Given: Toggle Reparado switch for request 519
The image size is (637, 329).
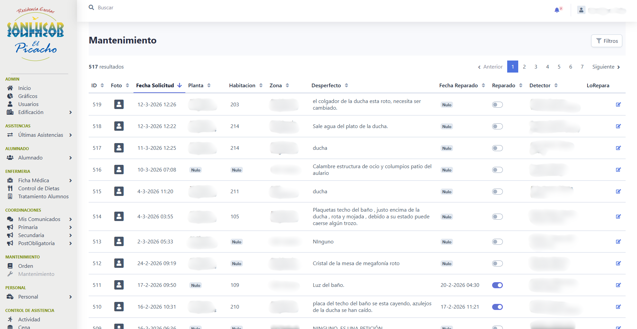Looking at the screenshot, I should pyautogui.click(x=497, y=105).
